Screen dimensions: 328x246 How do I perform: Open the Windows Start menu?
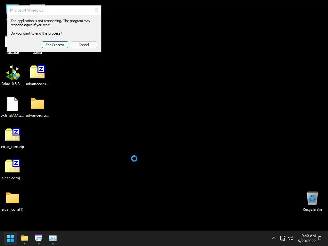pos(10,238)
